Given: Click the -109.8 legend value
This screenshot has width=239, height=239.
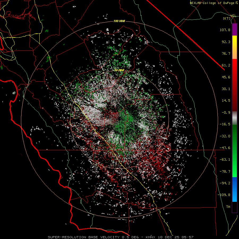Looking at the screenshot, I should [x=224, y=195].
